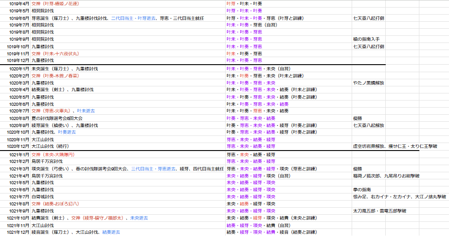The width and height of the screenshot is (449, 236).
Task: Select the 1019年4月 date cell
Action: pyautogui.click(x=19, y=4)
